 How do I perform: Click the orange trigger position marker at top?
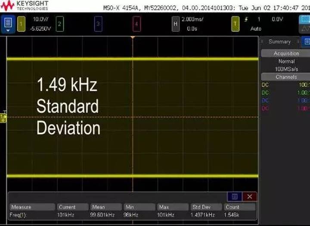point(133,38)
